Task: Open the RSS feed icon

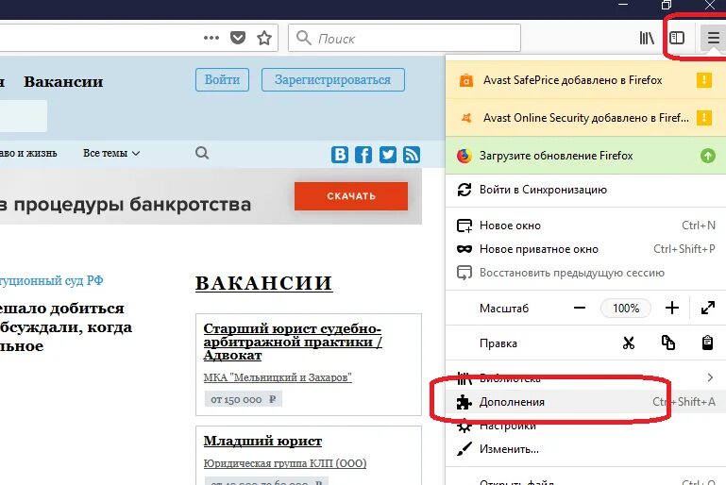Action: point(412,154)
